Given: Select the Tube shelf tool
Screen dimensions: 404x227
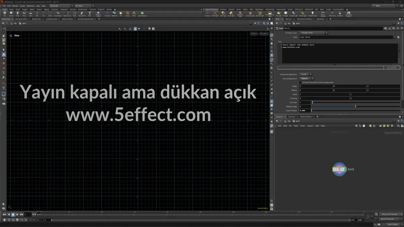Looking at the screenshot, I should [18, 14].
